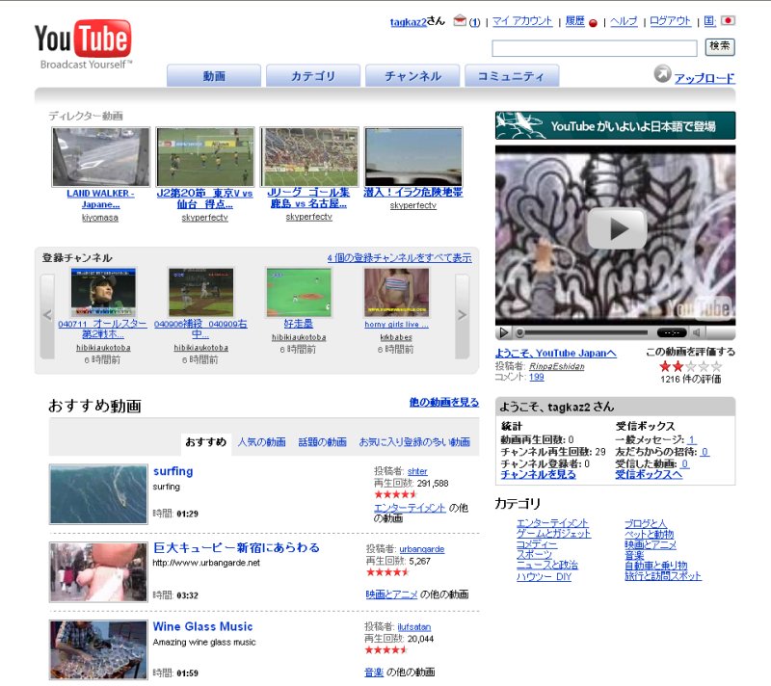Click the 巨大キューピー新宿にあらわる title link
Viewport: 771px width, 686px height.
coord(236,547)
